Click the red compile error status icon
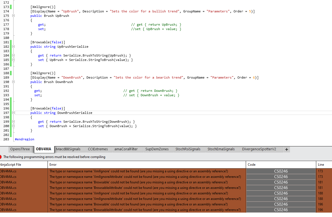 coord(2,157)
